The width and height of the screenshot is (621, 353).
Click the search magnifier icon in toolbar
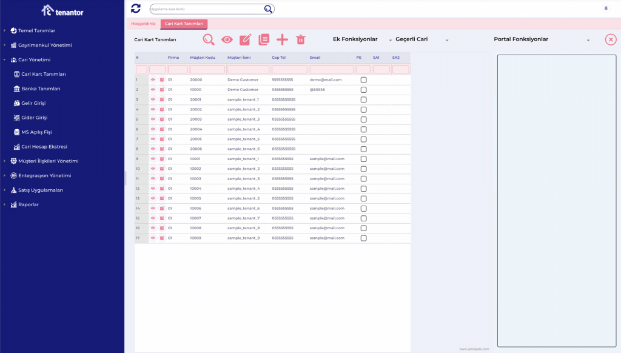tap(209, 39)
